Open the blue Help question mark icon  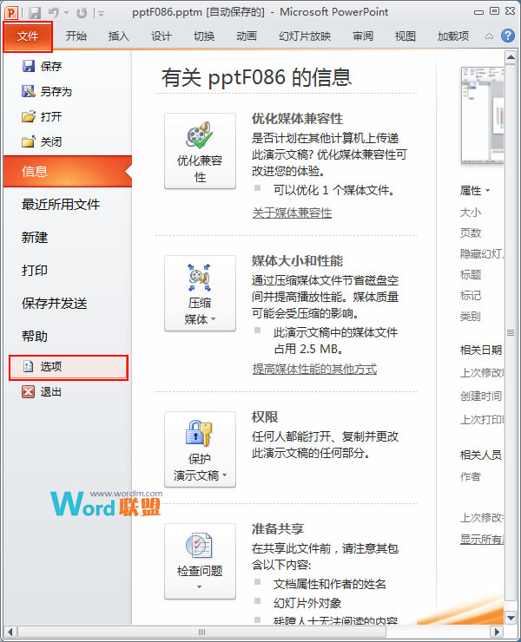click(x=507, y=36)
